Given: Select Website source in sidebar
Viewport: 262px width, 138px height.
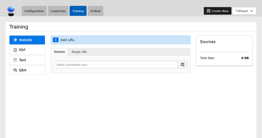Looking at the screenshot, I should [27, 40].
